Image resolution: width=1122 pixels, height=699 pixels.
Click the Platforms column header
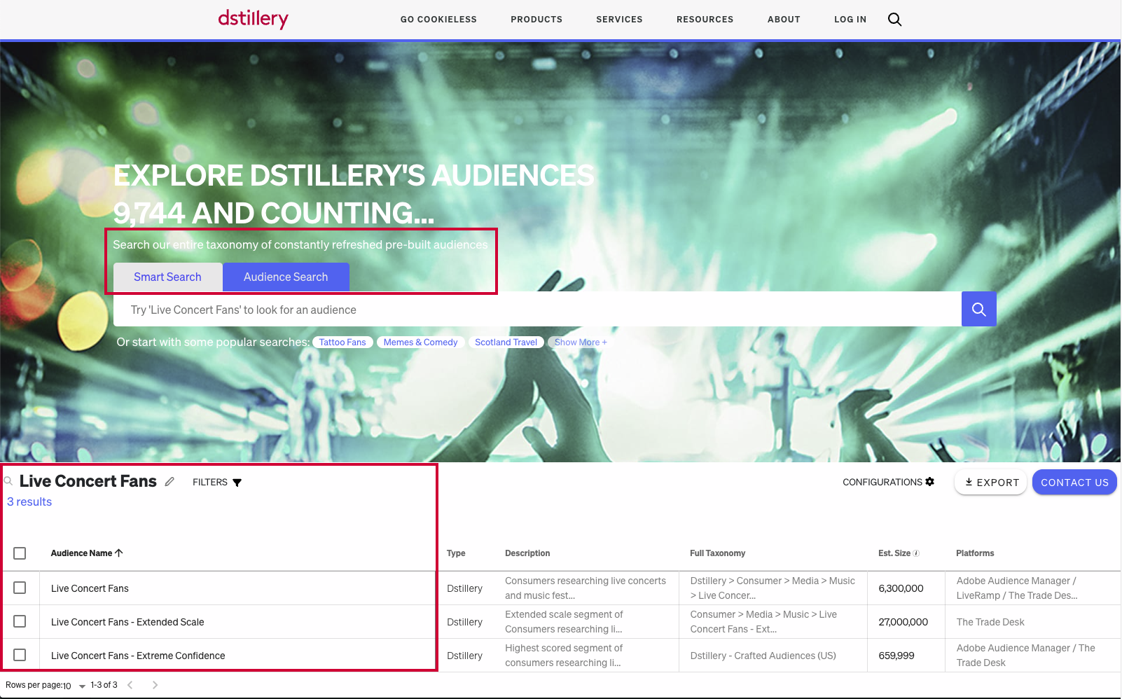(x=975, y=553)
